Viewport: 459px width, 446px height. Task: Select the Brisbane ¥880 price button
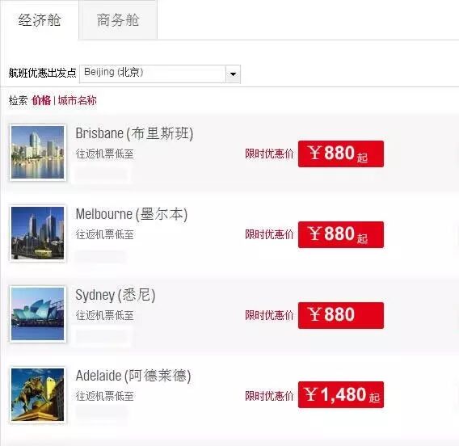tap(341, 154)
